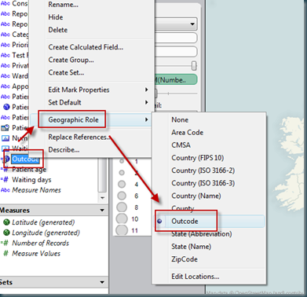
Task: Choose Hide from the context menu
Action: coord(56,17)
